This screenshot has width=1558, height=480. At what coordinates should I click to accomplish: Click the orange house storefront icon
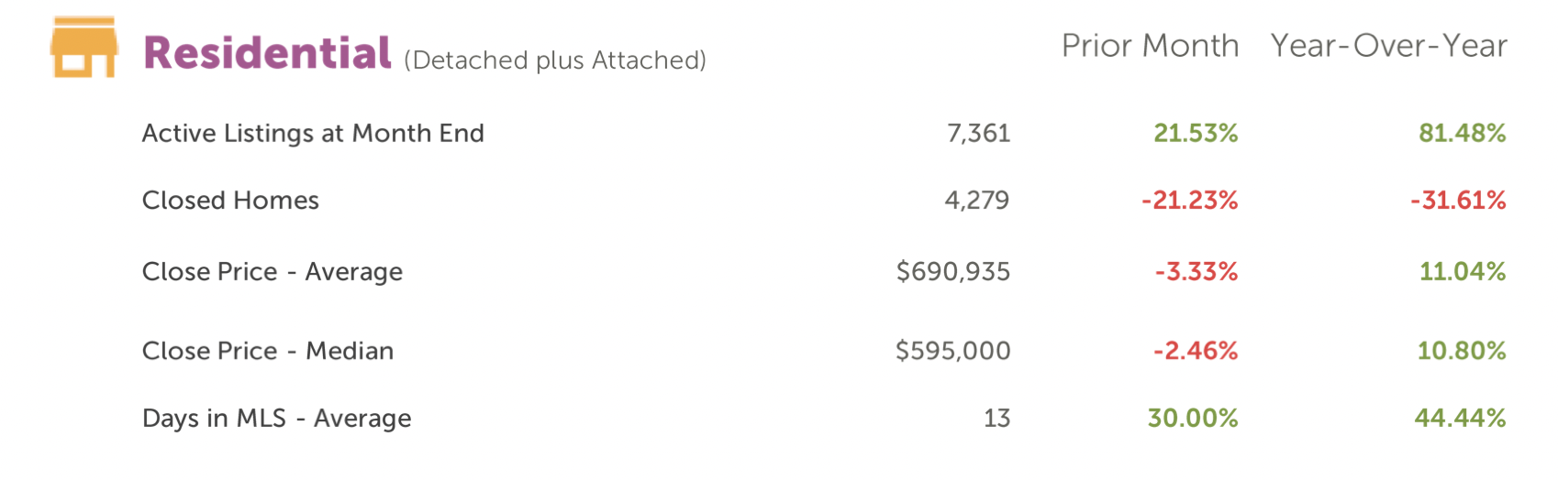click(84, 47)
